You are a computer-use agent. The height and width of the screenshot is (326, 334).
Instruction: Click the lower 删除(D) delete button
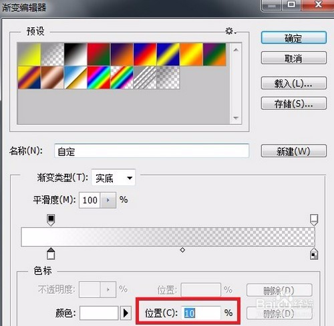click(x=279, y=313)
